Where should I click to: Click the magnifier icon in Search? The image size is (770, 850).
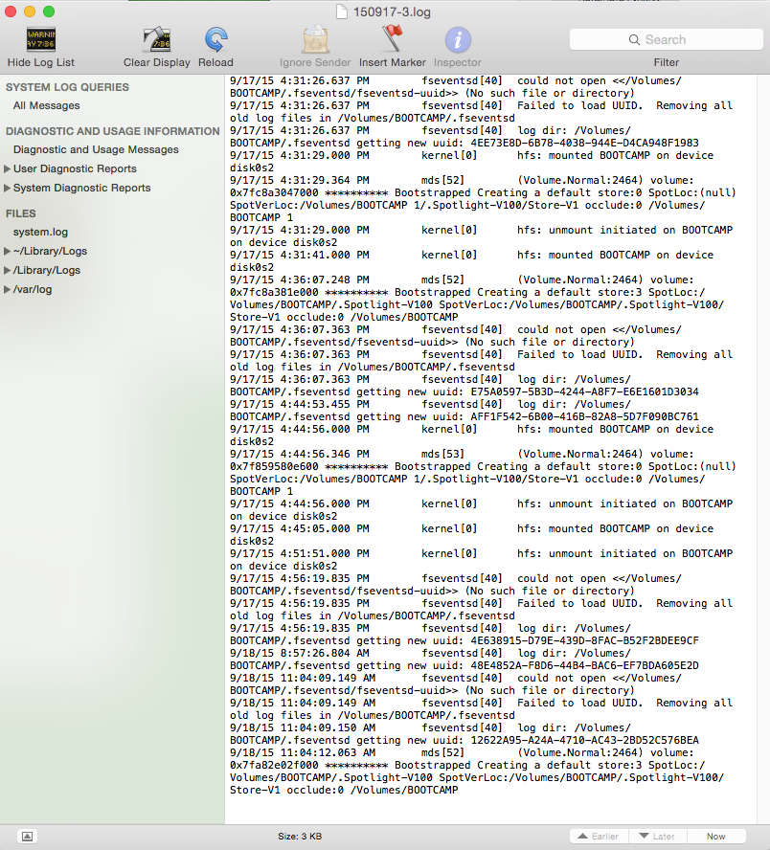634,39
